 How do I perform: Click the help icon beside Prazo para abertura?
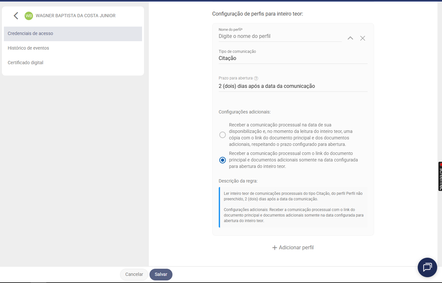point(256,78)
